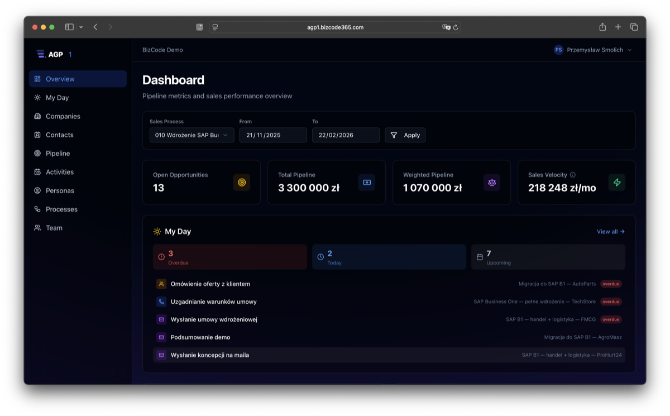
Task: Open Processes using its sidebar icon
Action: click(36, 209)
